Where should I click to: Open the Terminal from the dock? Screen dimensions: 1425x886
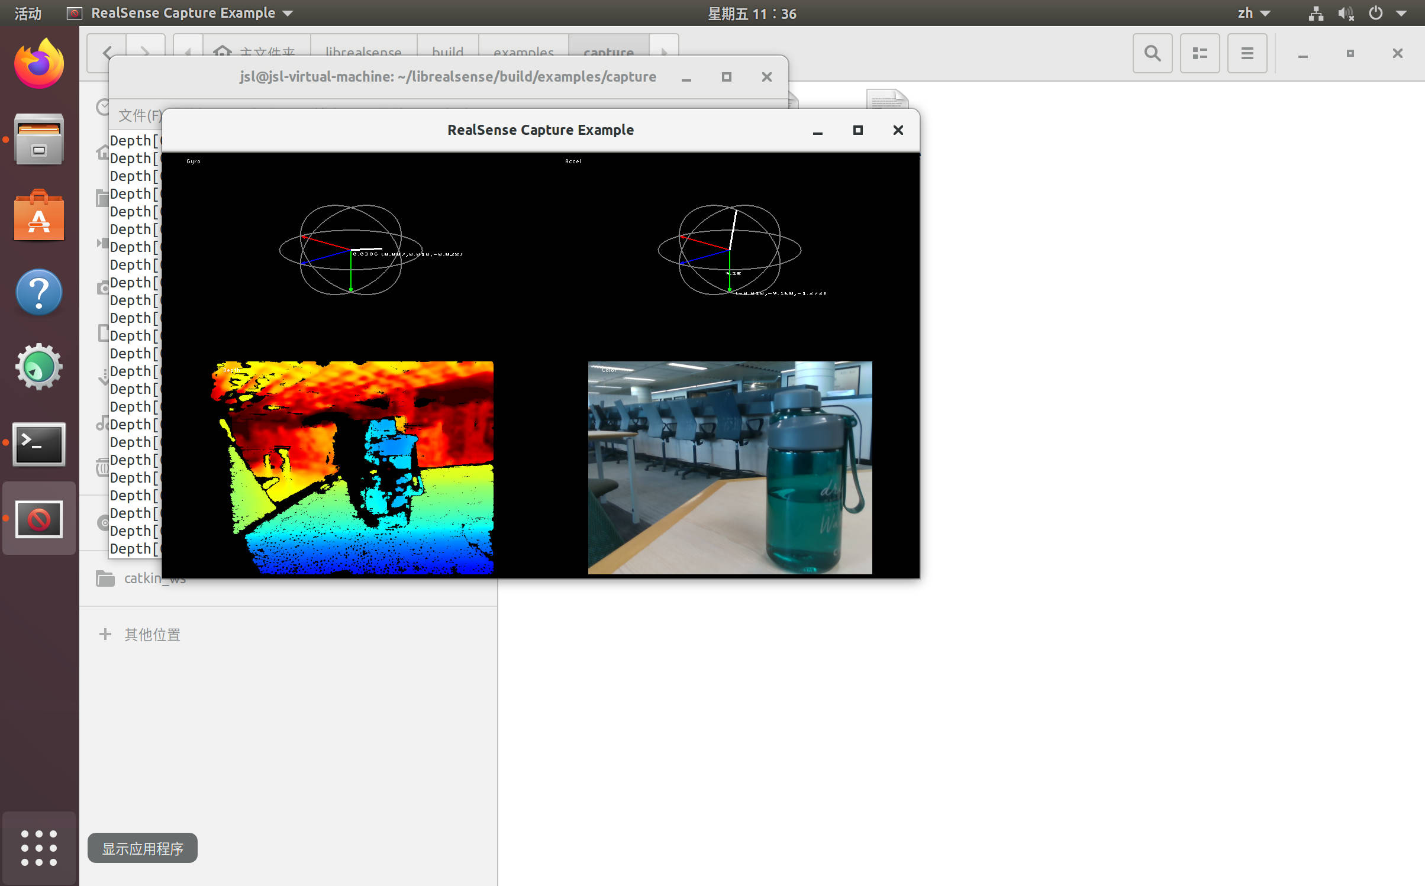click(x=38, y=444)
